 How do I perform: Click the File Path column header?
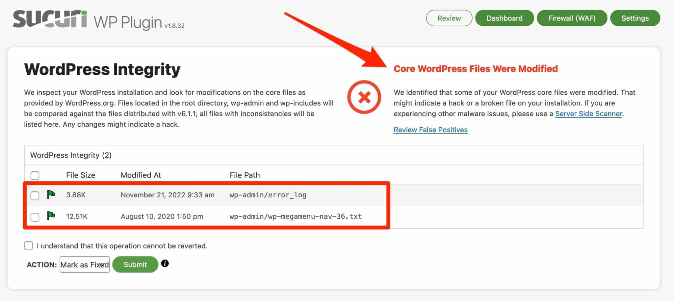point(245,175)
